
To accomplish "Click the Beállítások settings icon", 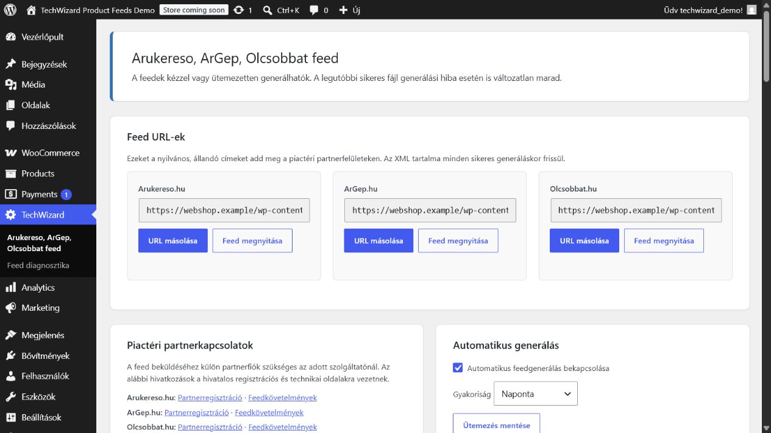I will pos(10,418).
